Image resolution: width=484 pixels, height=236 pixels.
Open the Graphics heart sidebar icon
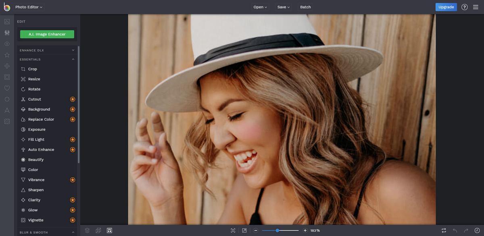[7, 88]
